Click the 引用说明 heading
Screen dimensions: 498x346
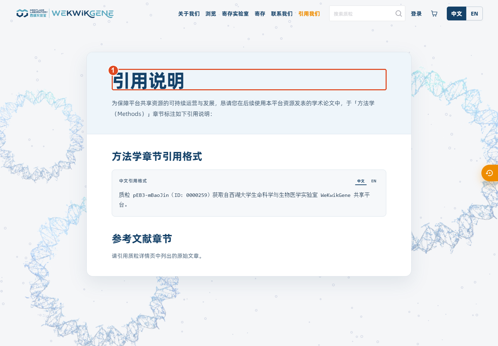tap(249, 80)
